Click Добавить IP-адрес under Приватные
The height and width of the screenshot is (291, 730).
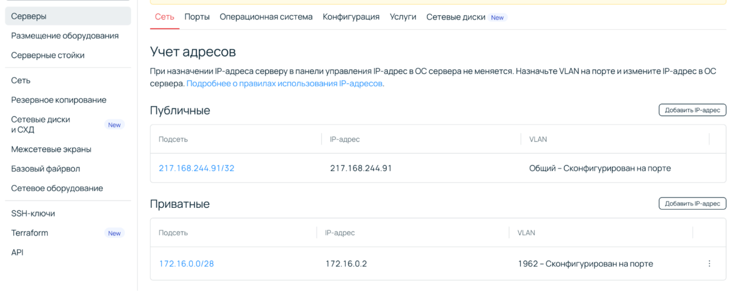point(692,203)
